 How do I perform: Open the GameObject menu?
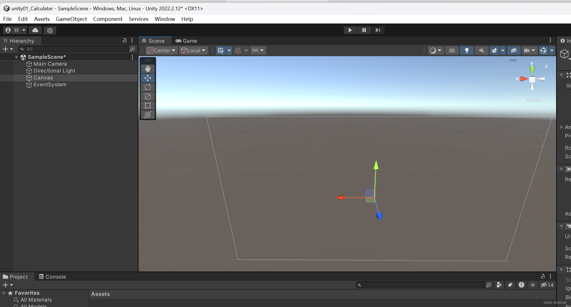71,19
